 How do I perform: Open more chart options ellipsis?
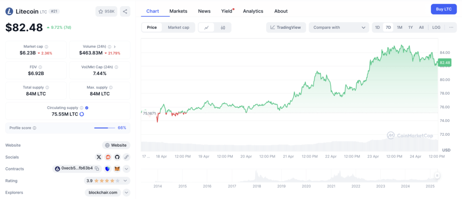click(x=451, y=28)
